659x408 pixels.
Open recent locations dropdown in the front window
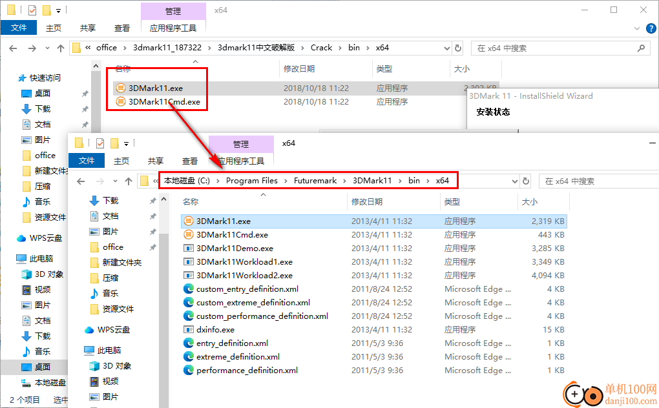coord(115,181)
